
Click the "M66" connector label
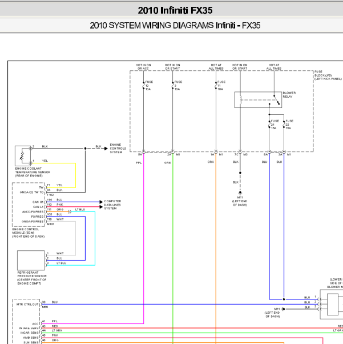[45, 307]
